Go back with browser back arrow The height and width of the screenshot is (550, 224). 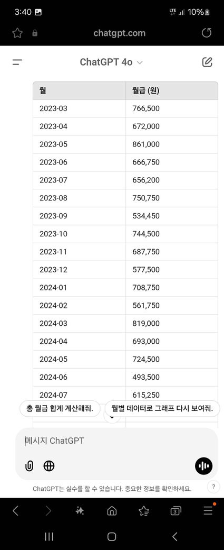pos(15,511)
